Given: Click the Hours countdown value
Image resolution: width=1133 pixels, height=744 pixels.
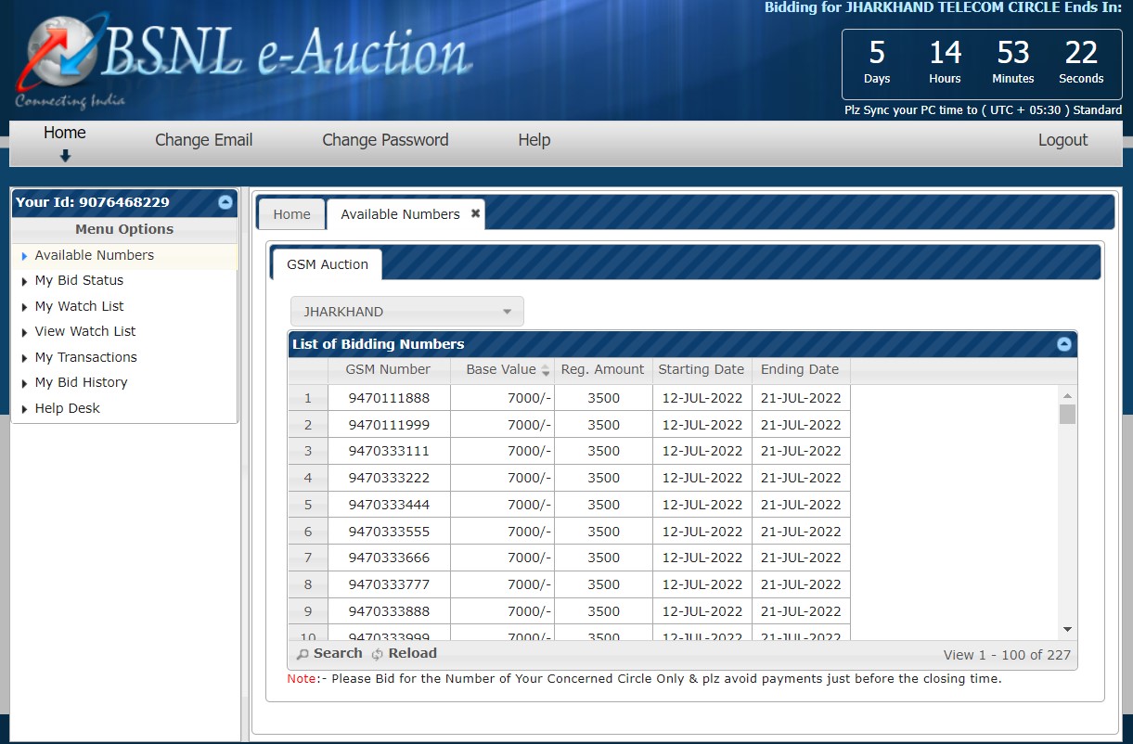Looking at the screenshot, I should [945, 52].
